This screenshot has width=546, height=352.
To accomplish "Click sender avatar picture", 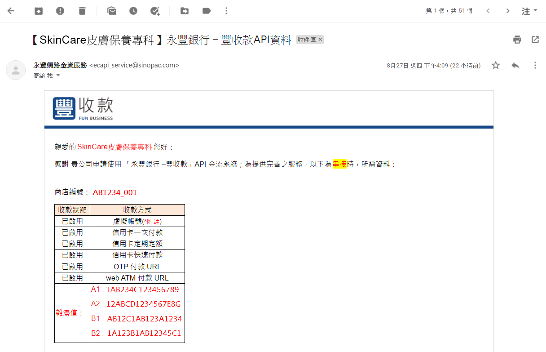I will click(x=16, y=70).
